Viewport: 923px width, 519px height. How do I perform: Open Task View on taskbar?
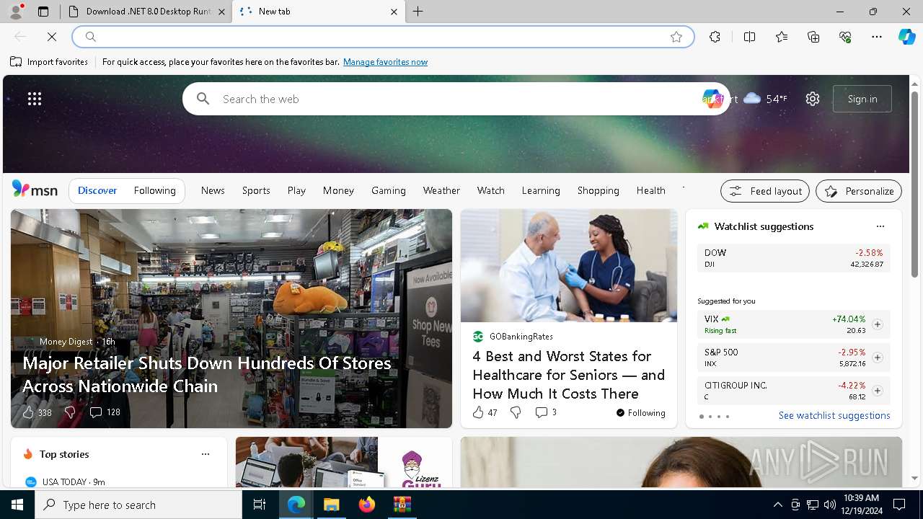pos(260,505)
